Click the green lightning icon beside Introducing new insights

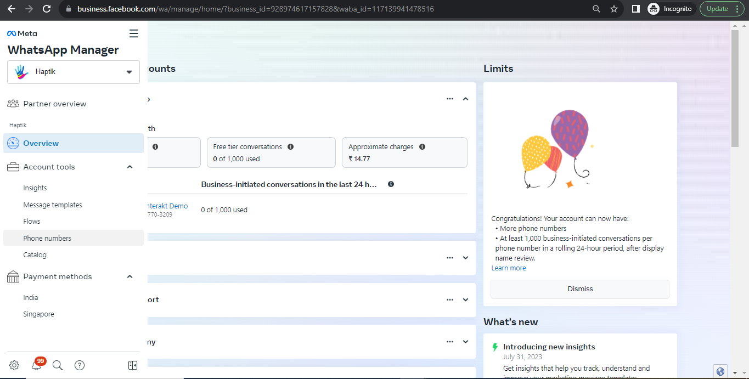point(495,347)
